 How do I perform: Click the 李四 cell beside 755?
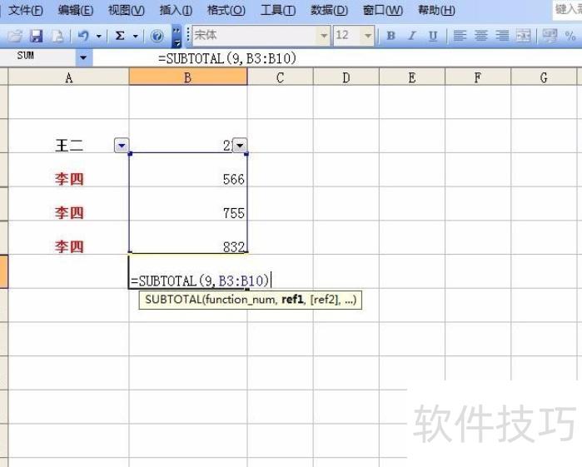pos(68,204)
